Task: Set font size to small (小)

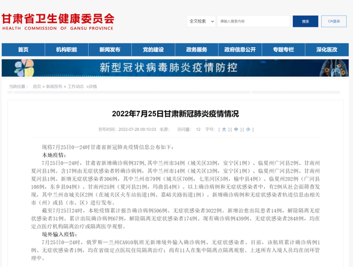Action: [248, 129]
